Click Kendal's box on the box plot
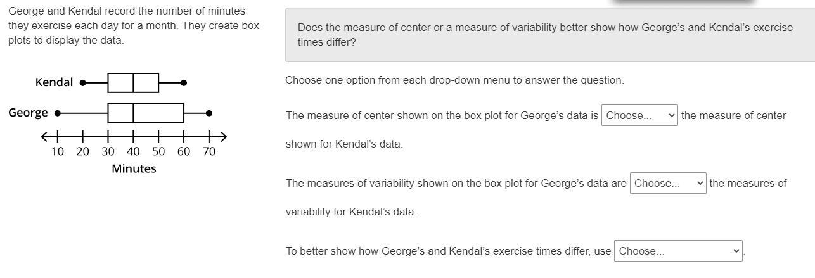Viewport: 815px width, 278px height. [x=133, y=82]
